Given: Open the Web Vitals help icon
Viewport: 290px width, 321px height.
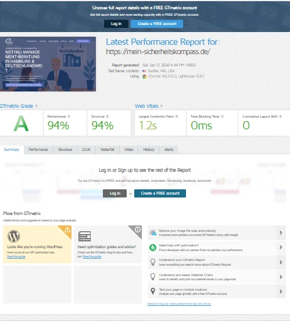Looking at the screenshot, I should [x=162, y=106].
